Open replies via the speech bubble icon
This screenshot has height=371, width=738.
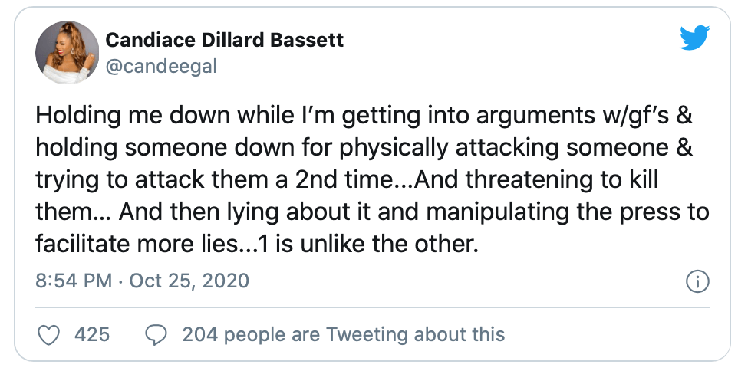(156, 335)
